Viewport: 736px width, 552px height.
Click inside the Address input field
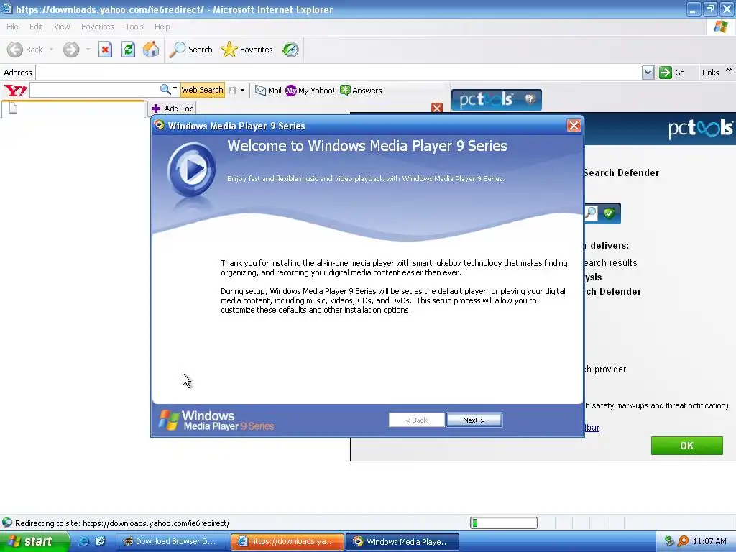[339, 73]
